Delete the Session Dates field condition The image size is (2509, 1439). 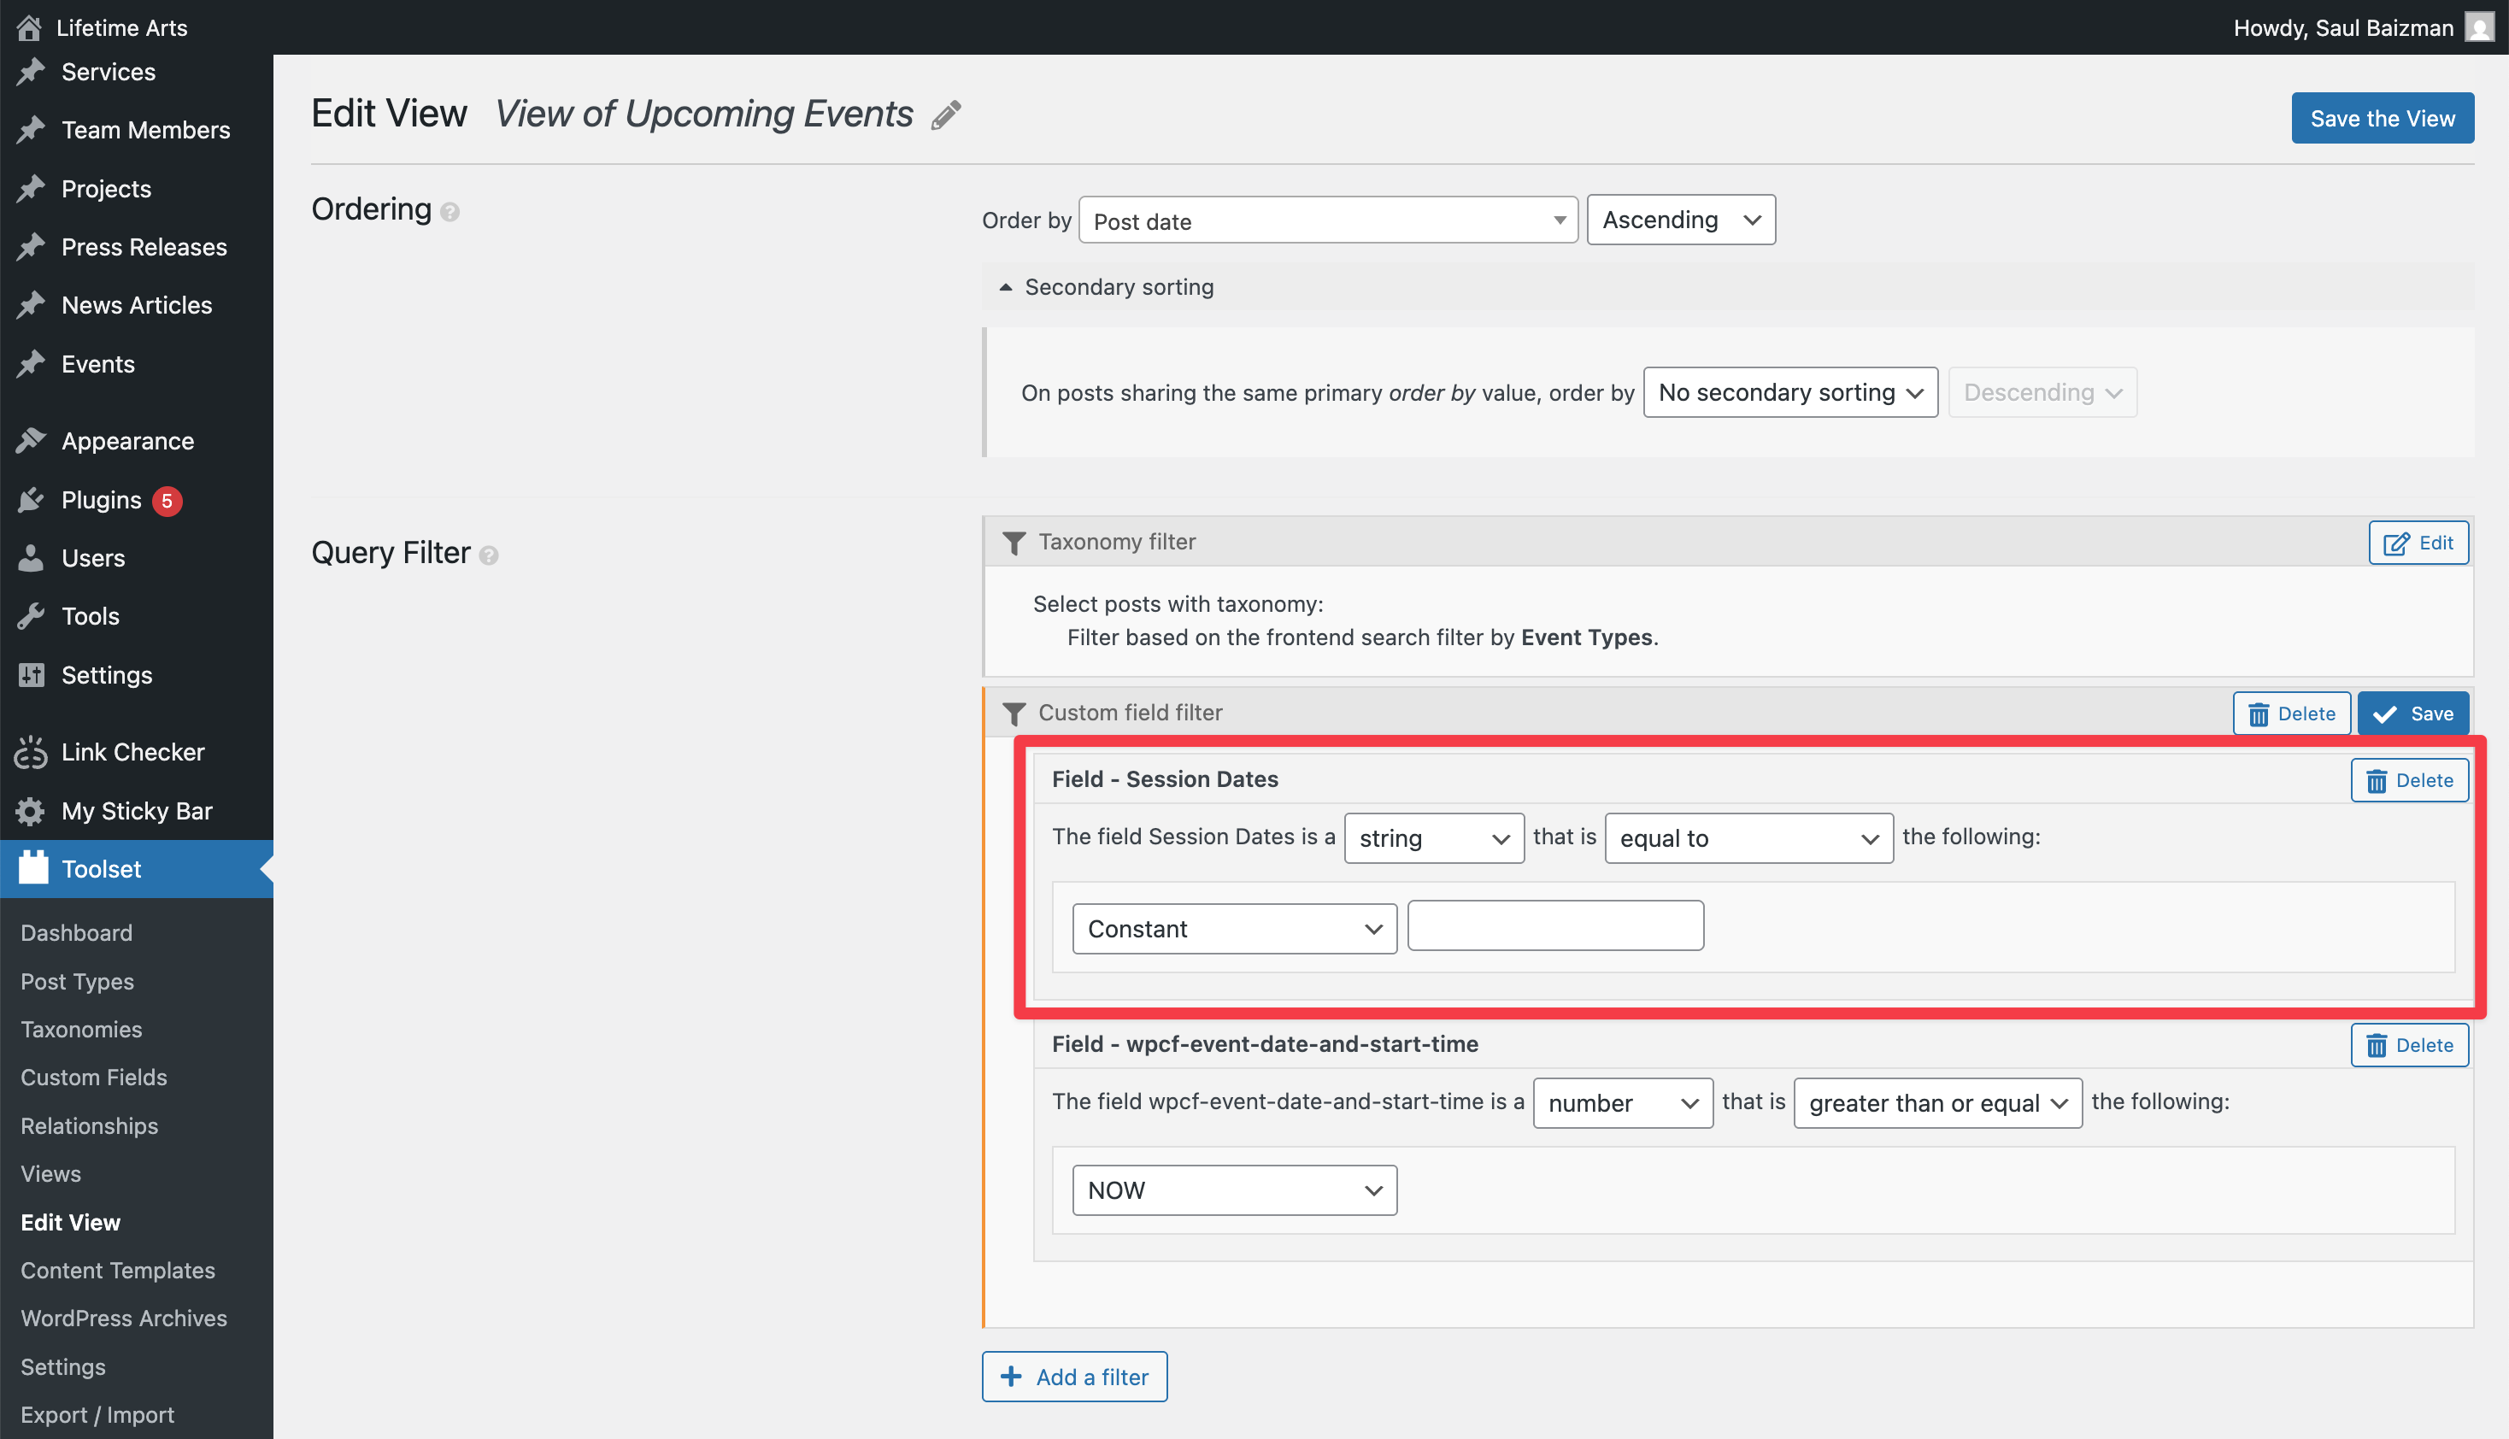click(2408, 780)
